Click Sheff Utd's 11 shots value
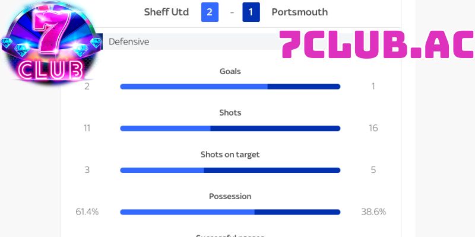Image resolution: width=475 pixels, height=237 pixels. (87, 128)
